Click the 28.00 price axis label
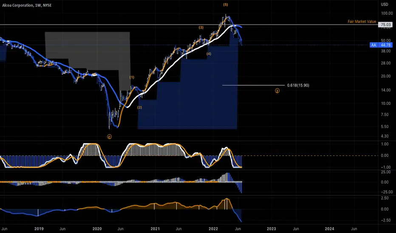 pyautogui.click(x=386, y=63)
